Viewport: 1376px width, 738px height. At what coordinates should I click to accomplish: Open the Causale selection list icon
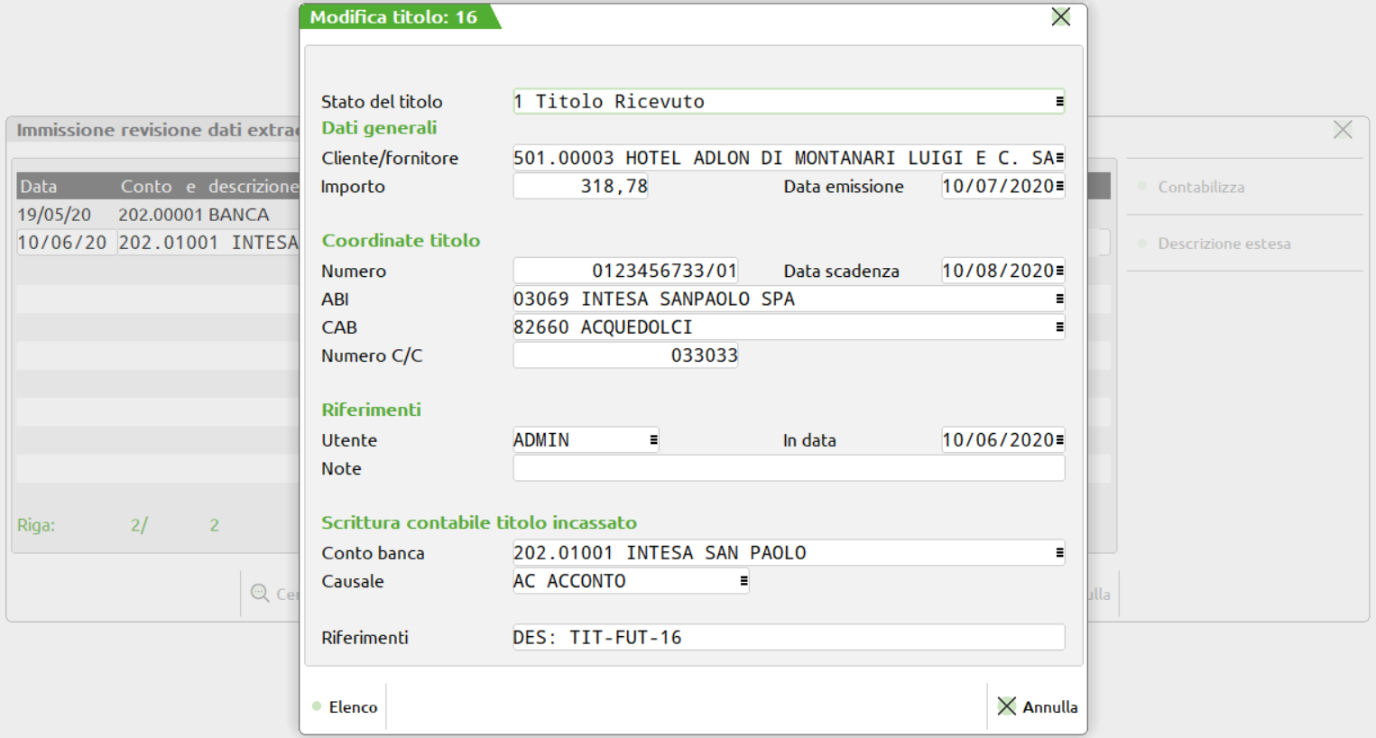[x=743, y=582]
